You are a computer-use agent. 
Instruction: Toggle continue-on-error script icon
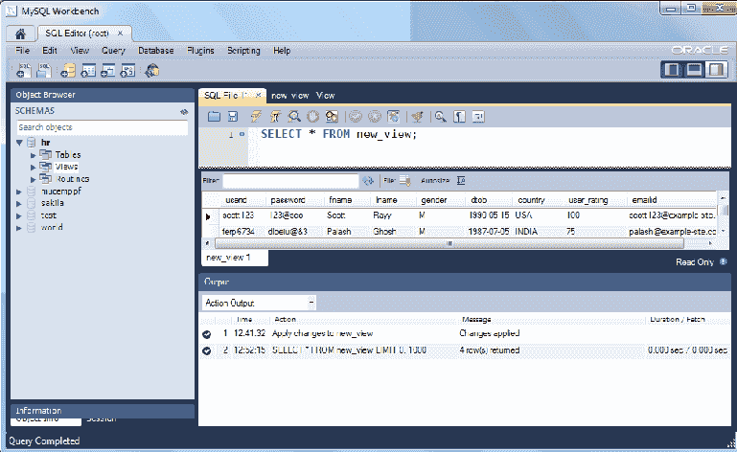332,117
